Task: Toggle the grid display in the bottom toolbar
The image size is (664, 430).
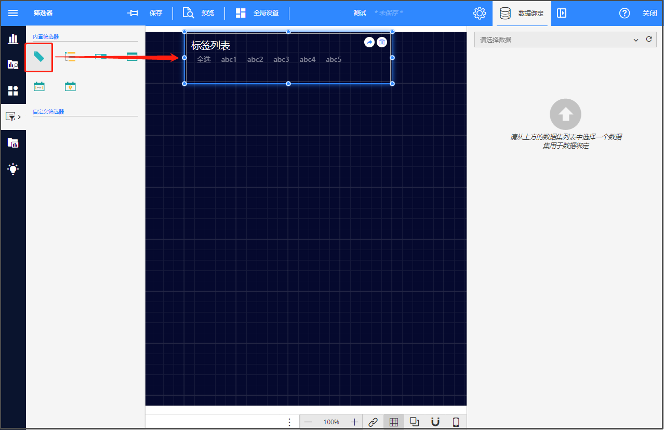Action: pos(394,422)
